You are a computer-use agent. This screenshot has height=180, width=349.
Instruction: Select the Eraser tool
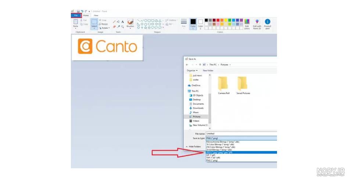pyautogui.click(x=114, y=26)
